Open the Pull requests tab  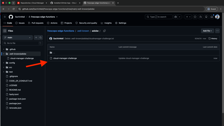coord(36,23)
